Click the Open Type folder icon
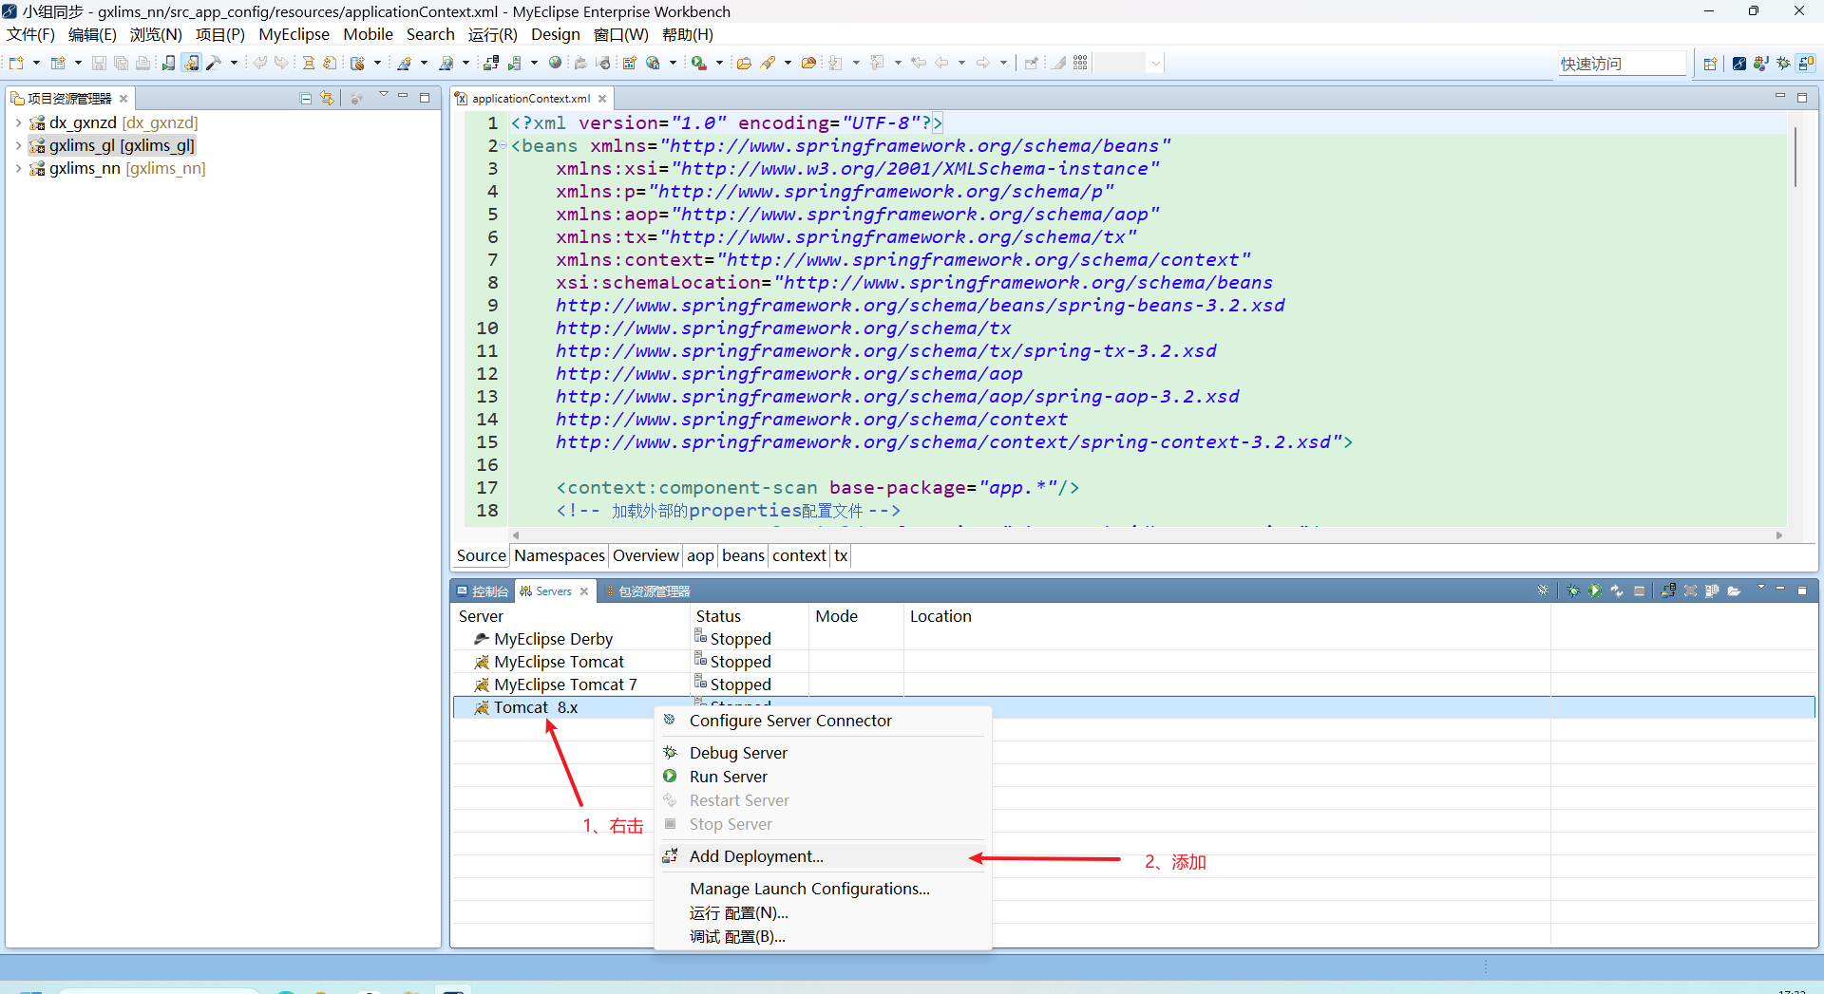The height and width of the screenshot is (994, 1824). pos(744,63)
